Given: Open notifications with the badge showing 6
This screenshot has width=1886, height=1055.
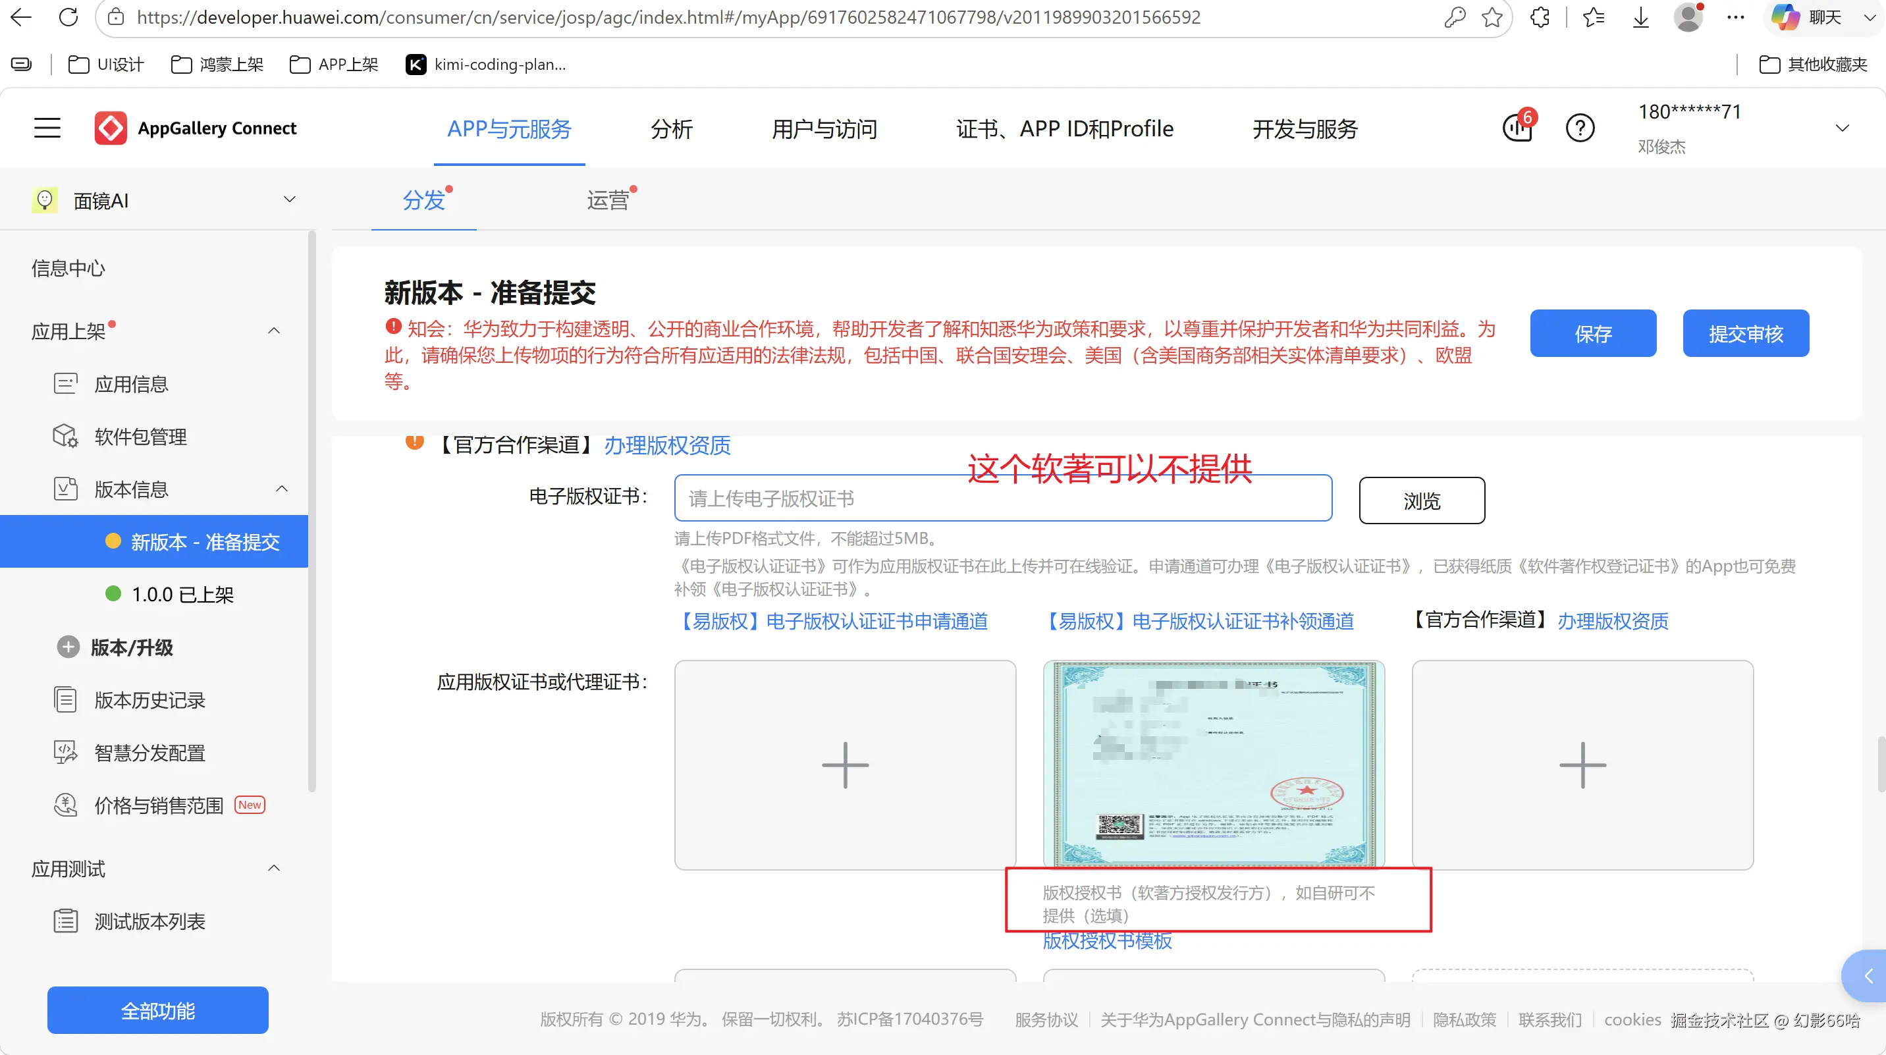Looking at the screenshot, I should (1518, 127).
